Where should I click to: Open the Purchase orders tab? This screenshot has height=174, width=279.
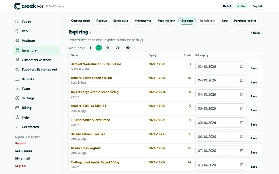(x=245, y=21)
